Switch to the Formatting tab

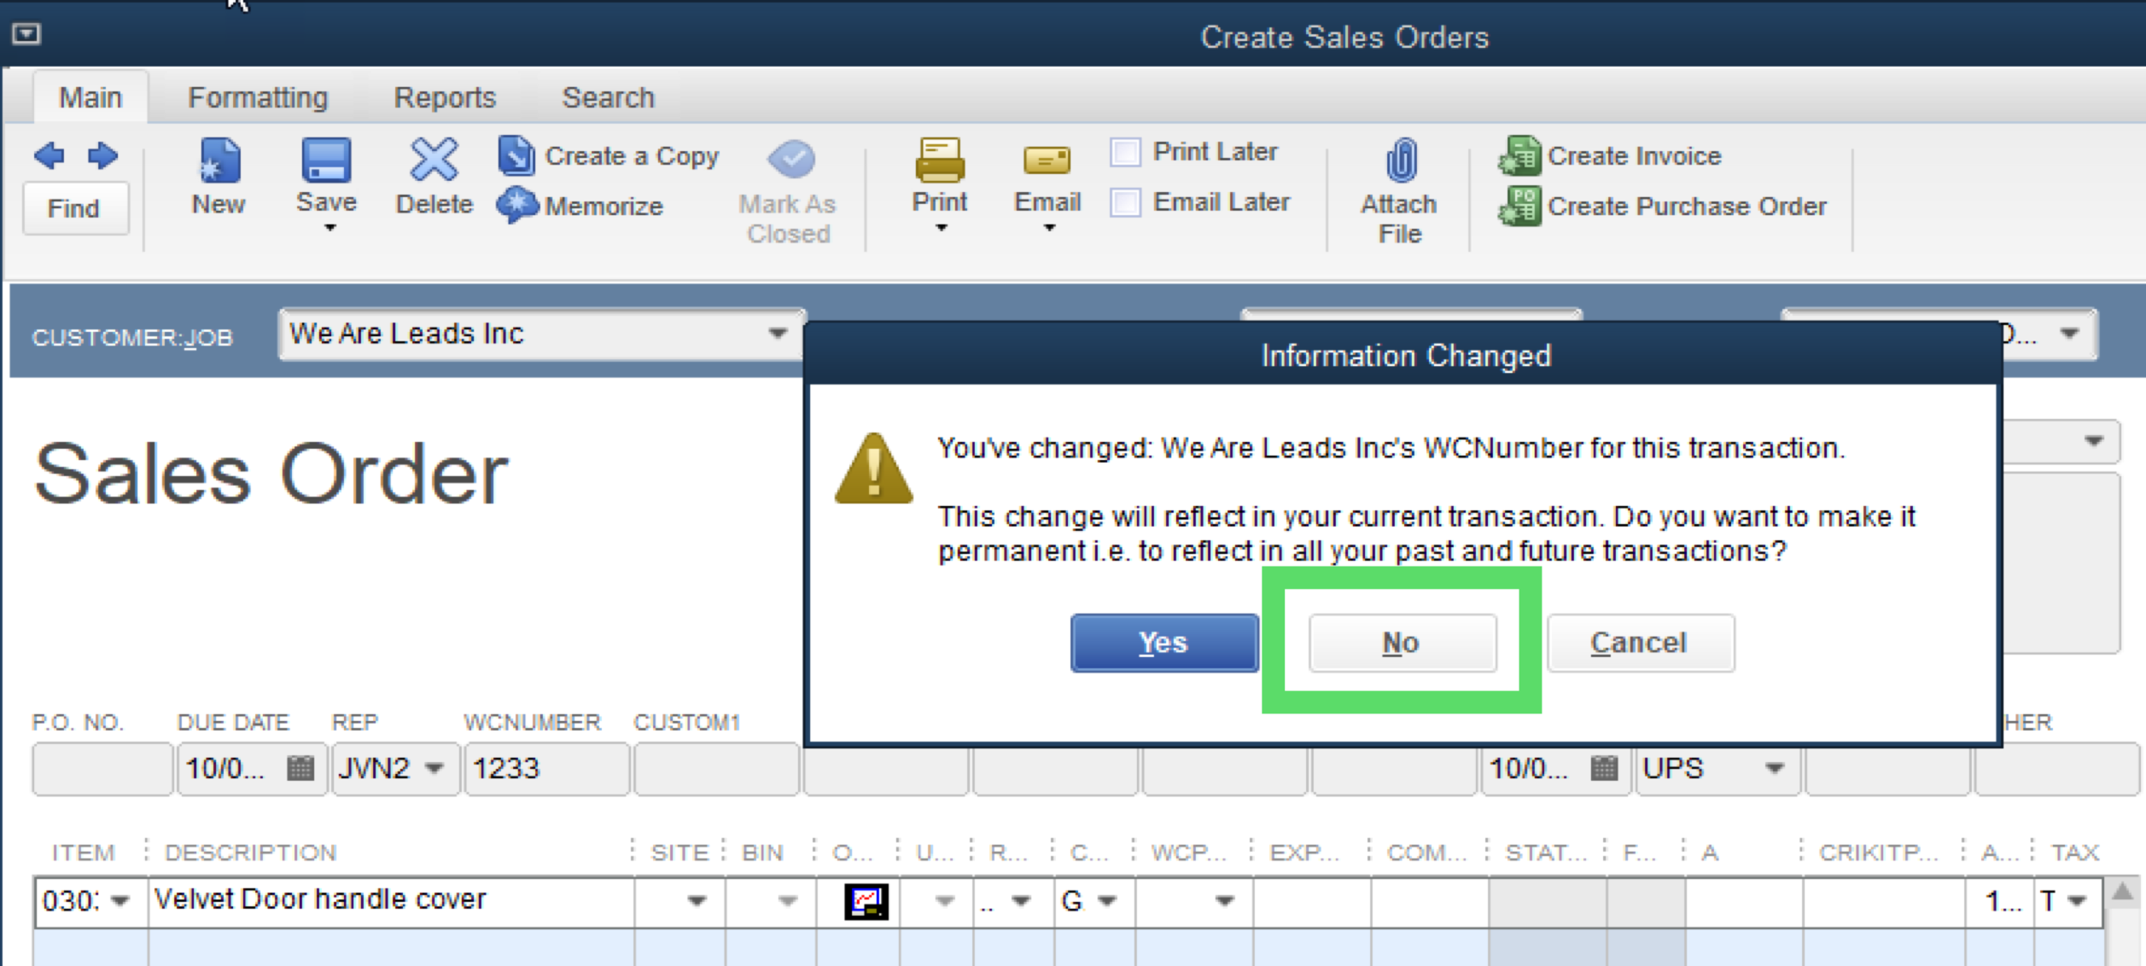click(258, 97)
